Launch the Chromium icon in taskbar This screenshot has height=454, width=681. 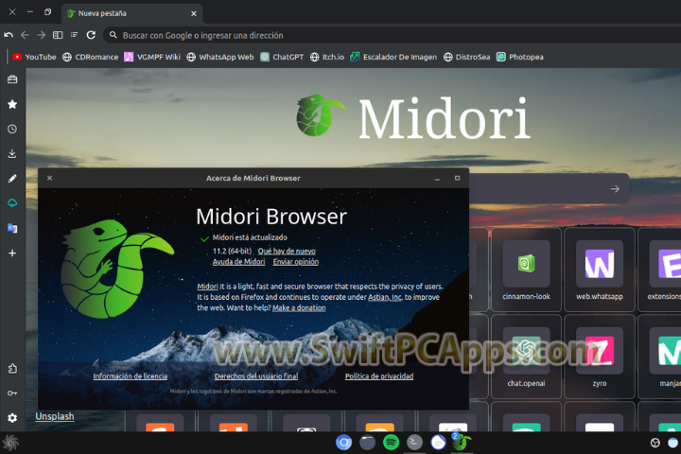pyautogui.click(x=343, y=443)
